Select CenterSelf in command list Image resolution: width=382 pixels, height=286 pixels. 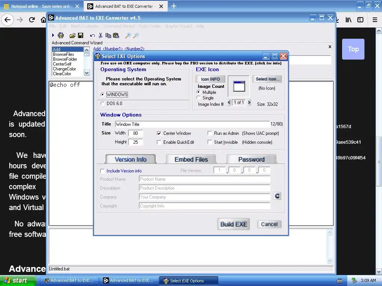62,64
